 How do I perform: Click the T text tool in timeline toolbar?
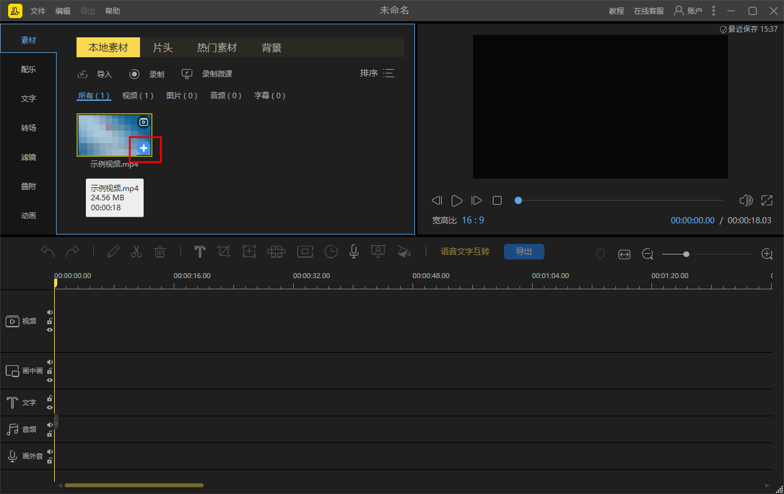pos(200,251)
